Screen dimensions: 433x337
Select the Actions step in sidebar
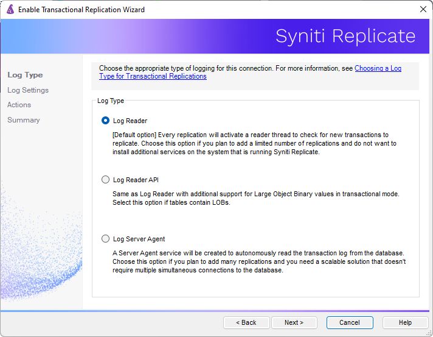(x=19, y=105)
